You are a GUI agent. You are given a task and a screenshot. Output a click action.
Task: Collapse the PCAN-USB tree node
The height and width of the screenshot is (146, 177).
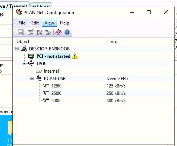pyautogui.click(x=32, y=79)
